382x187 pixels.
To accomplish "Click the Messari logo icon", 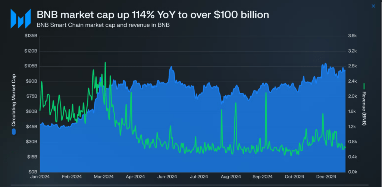I will tap(21, 19).
